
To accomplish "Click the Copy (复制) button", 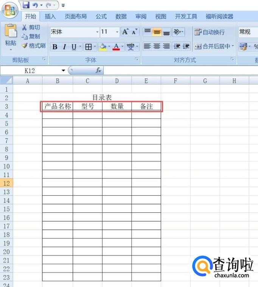I will pos(31,36).
